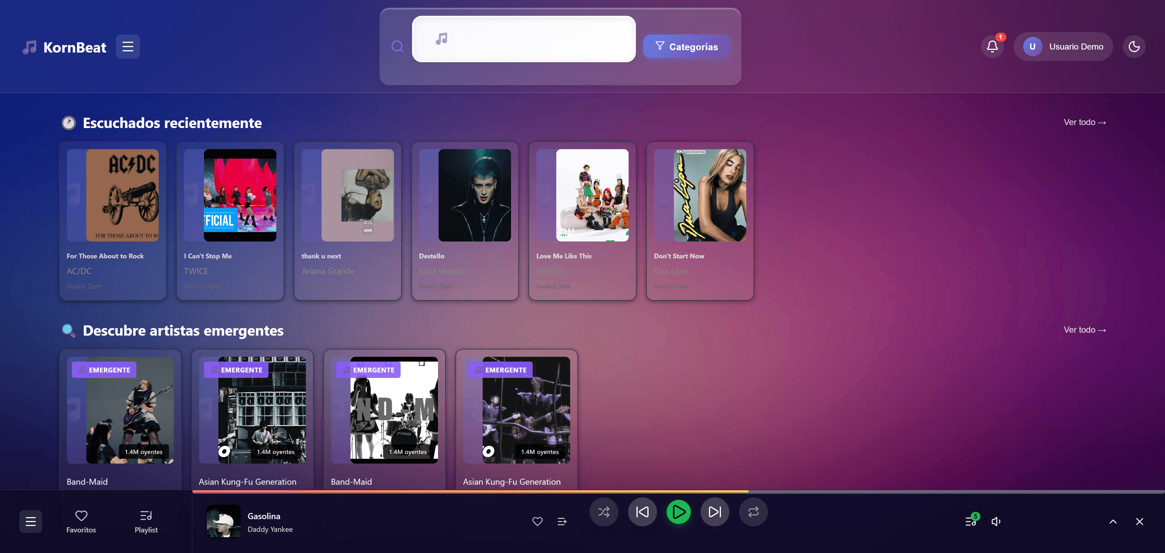The width and height of the screenshot is (1165, 553).
Task: Click the song progress bar
Action: tap(678, 491)
